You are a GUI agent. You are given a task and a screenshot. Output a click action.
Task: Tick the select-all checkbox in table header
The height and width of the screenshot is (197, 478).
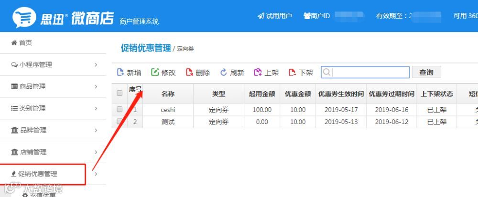[x=119, y=93]
